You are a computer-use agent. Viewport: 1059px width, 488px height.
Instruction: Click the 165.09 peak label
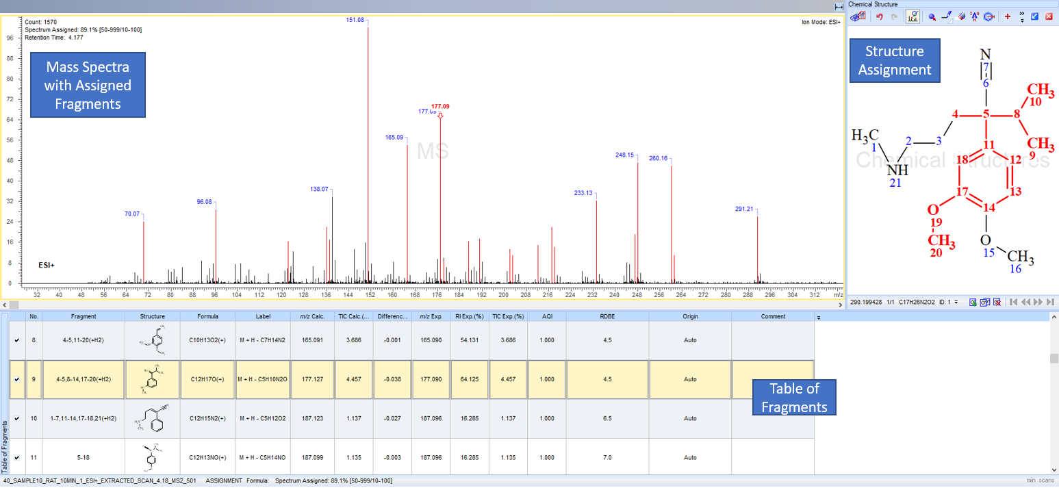point(395,137)
